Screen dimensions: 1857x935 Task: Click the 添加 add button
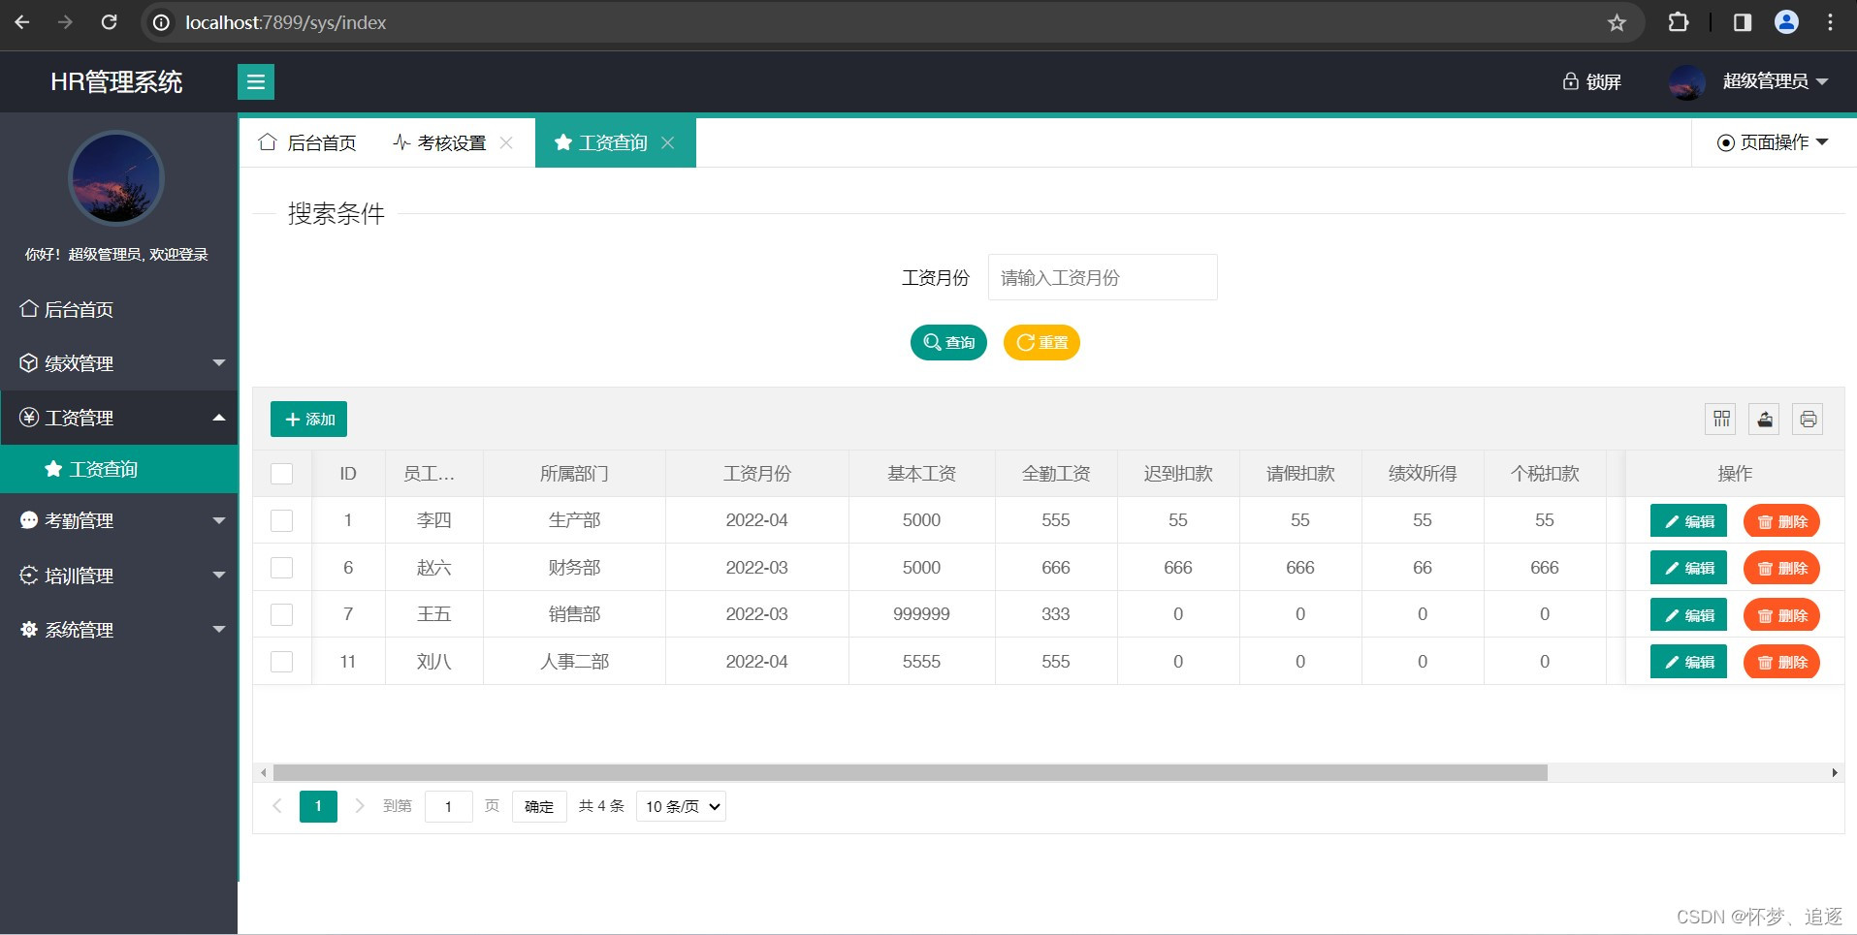(x=308, y=419)
